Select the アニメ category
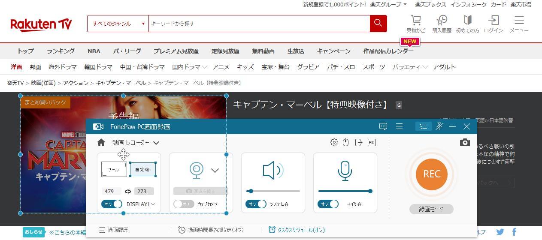Screen dimensions: 542x240 [x=221, y=67]
